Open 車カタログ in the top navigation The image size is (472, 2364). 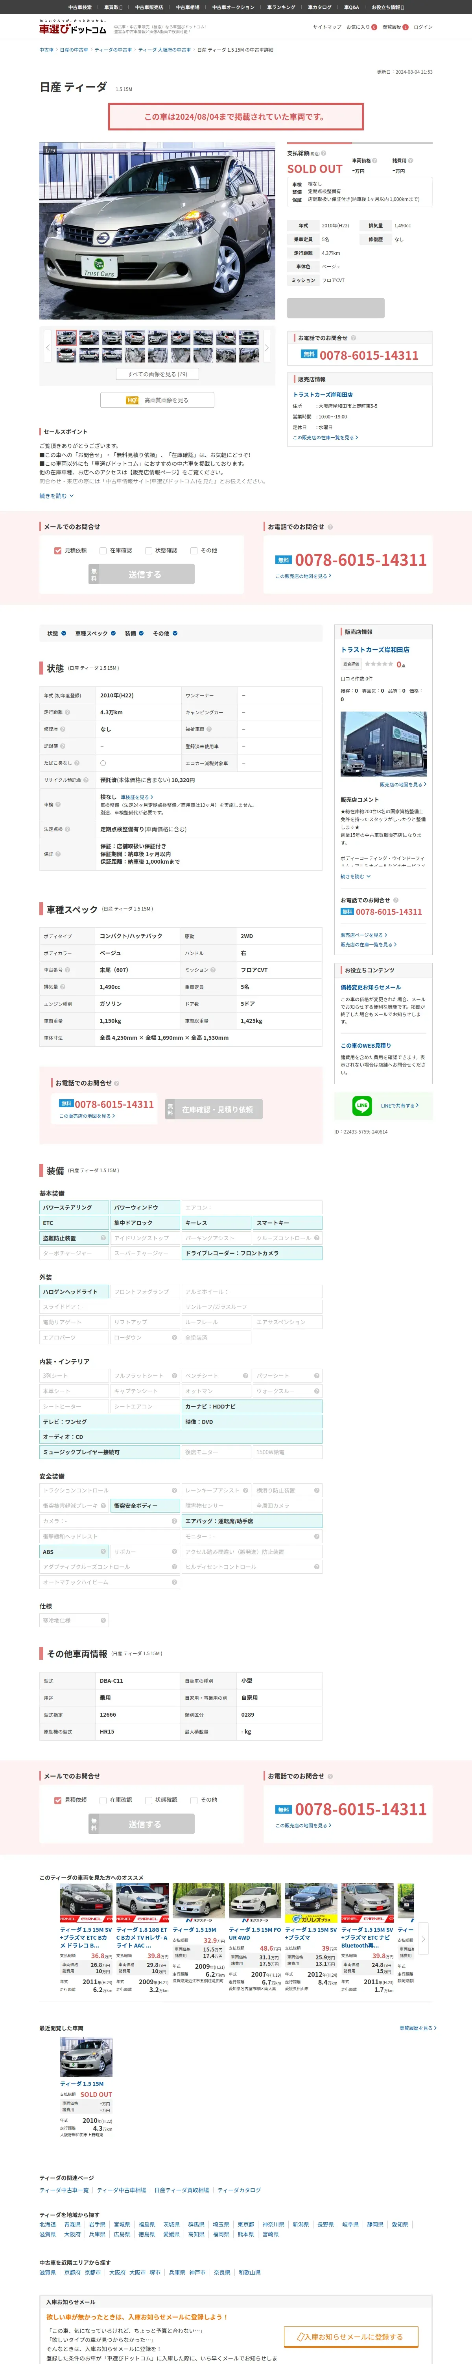[320, 7]
